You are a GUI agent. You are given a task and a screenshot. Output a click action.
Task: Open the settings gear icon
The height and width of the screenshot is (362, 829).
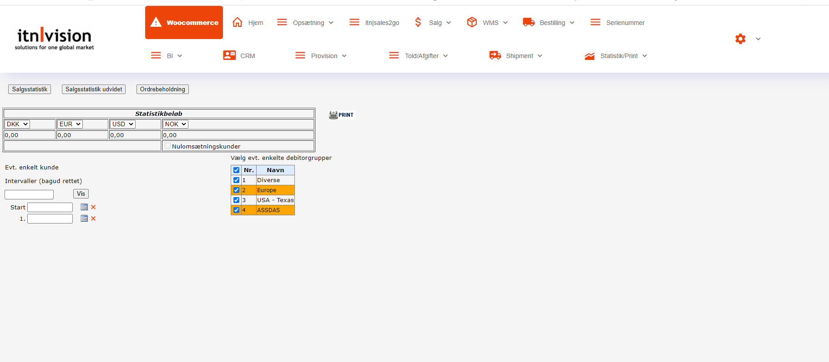click(740, 39)
